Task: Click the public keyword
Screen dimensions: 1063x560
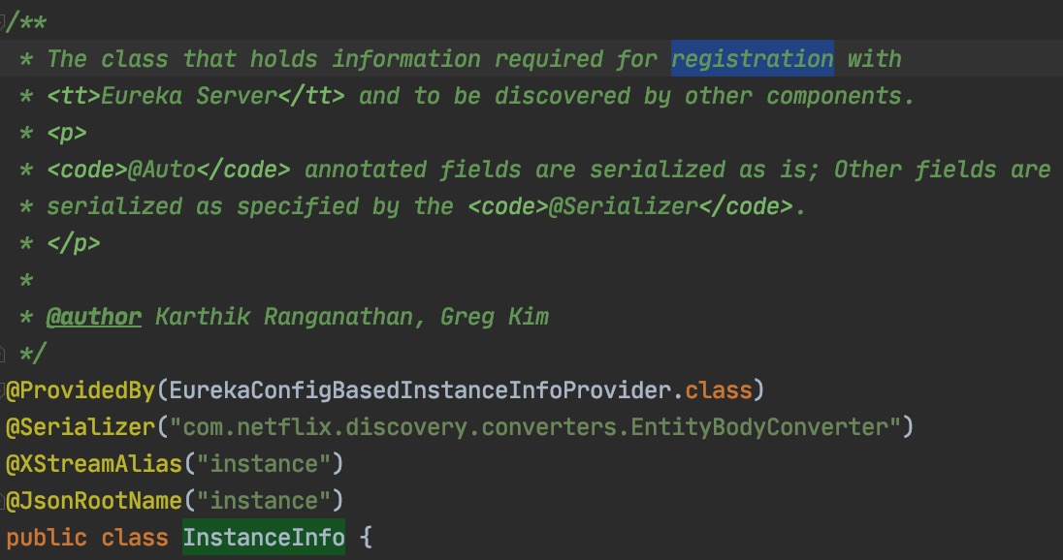Action: pyautogui.click(x=47, y=538)
